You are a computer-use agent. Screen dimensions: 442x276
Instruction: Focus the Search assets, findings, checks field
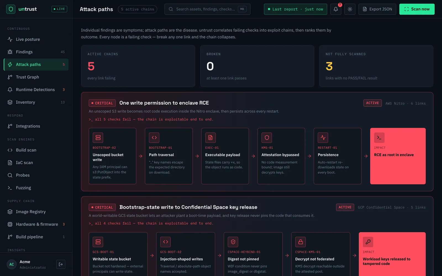coord(207,9)
